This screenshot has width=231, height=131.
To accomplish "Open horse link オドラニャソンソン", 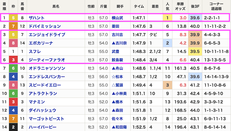I will pyautogui.click(x=47, y=68).
